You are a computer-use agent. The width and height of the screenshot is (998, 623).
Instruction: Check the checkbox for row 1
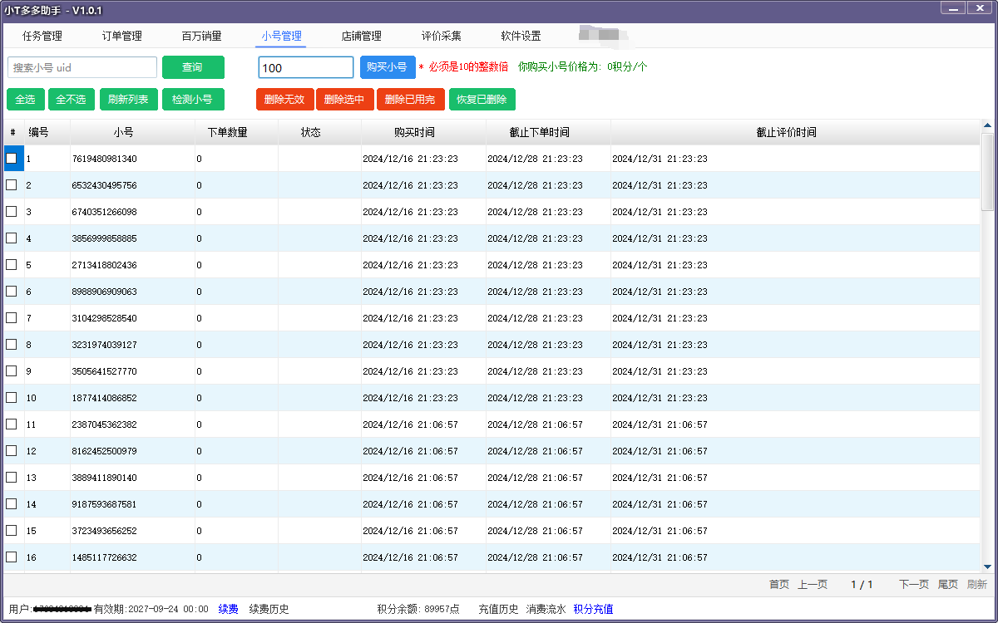(x=12, y=159)
